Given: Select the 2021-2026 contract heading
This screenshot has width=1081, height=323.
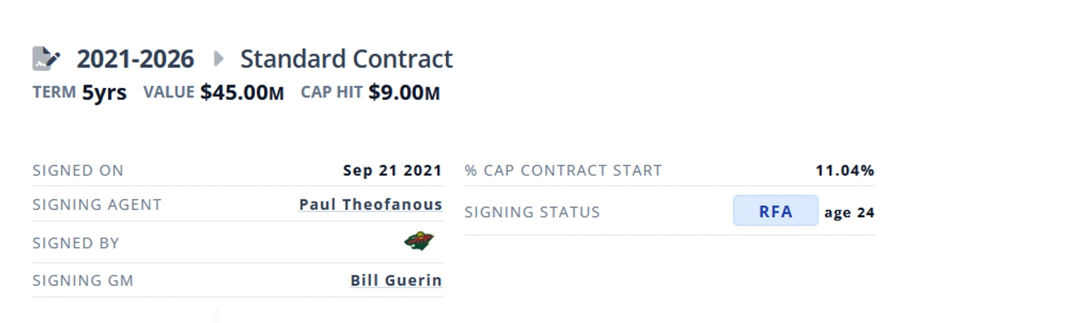Looking at the screenshot, I should (135, 59).
